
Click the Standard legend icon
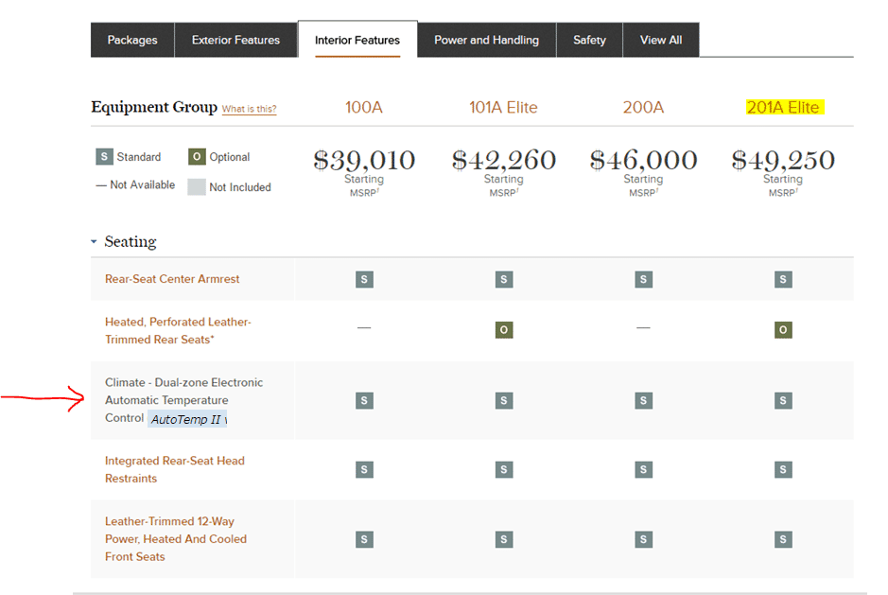click(104, 157)
